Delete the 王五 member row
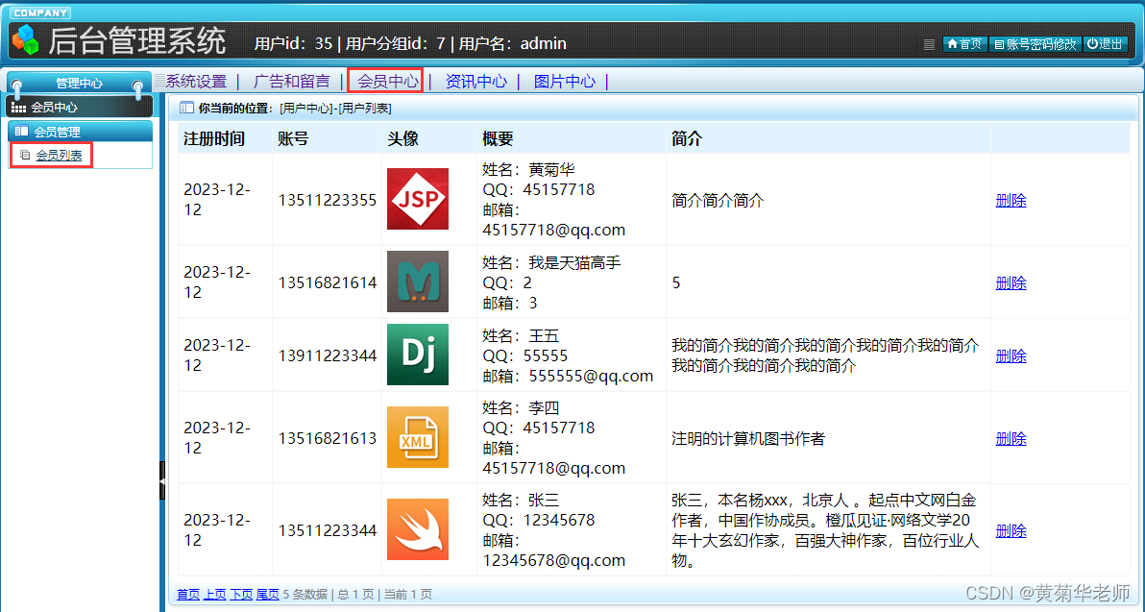 (x=1011, y=355)
